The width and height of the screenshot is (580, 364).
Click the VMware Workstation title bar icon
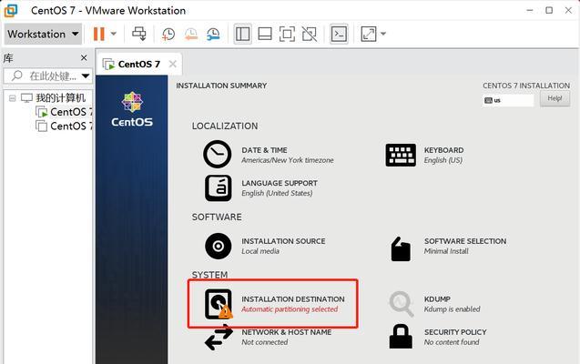point(11,10)
